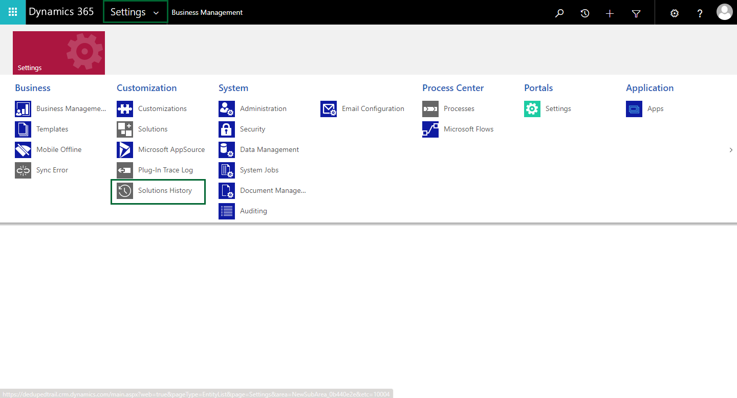Click the search magnifier icon

pos(559,13)
